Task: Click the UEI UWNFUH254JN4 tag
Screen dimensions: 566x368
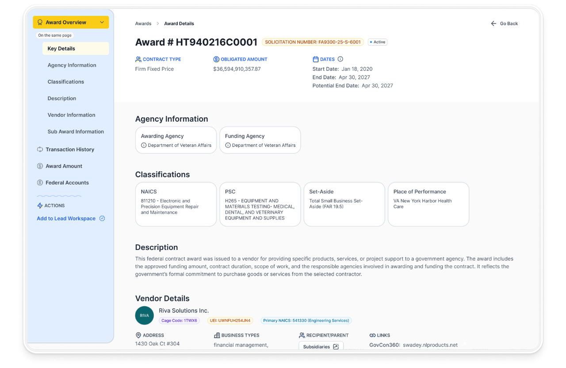Action: 230,321
